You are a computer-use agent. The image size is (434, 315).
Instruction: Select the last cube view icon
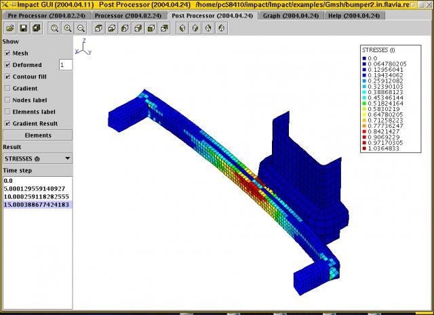(x=164, y=28)
